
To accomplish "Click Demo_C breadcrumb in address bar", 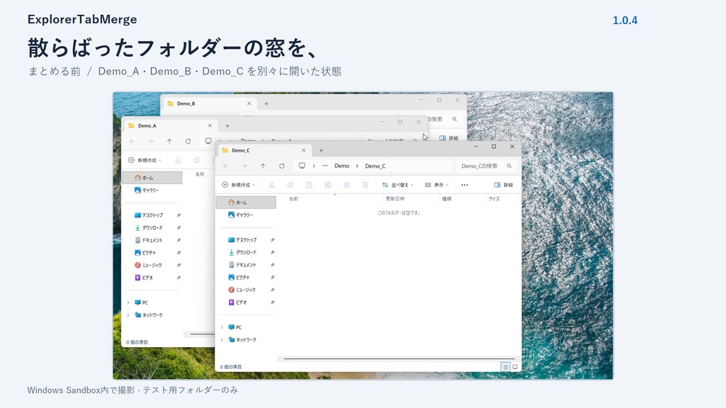I will [375, 166].
